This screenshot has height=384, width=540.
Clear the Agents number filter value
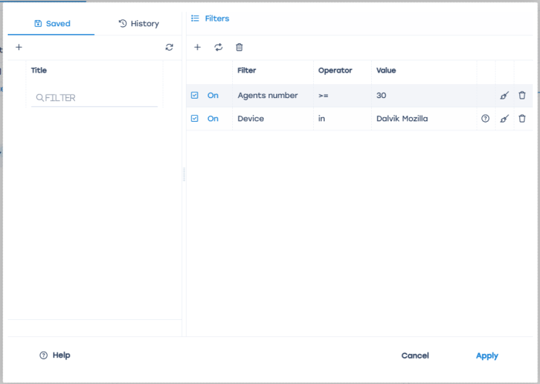click(x=505, y=96)
